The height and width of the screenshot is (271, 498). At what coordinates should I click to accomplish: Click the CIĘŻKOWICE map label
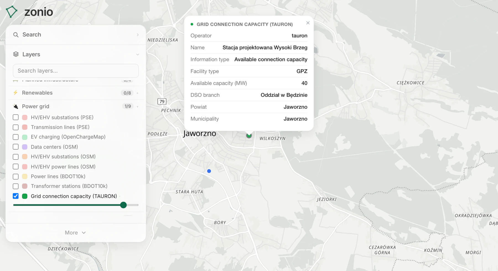click(x=411, y=83)
